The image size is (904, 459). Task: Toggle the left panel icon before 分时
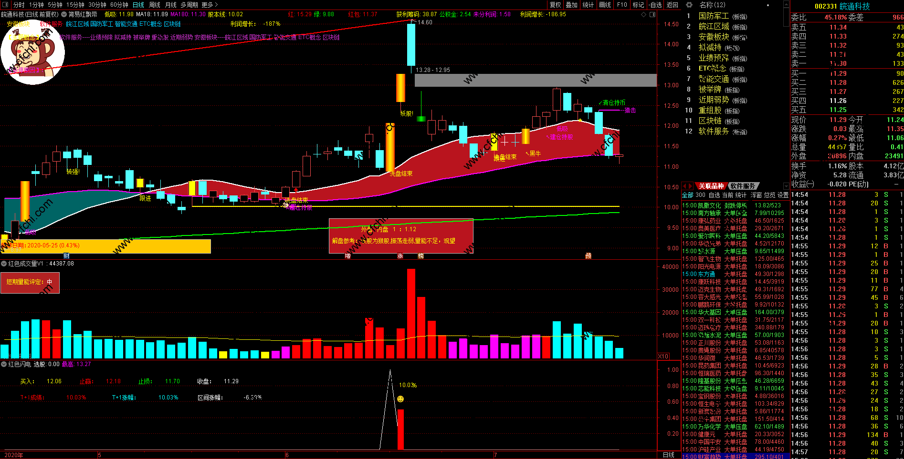[x=5, y=5]
